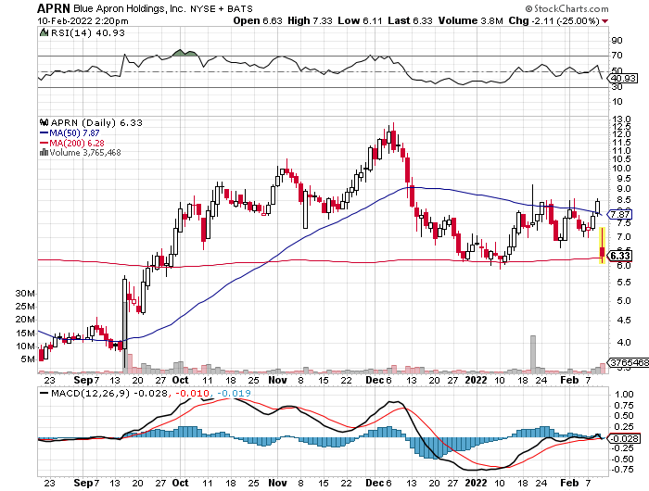Click the APRN ticker symbol title

click(x=54, y=8)
